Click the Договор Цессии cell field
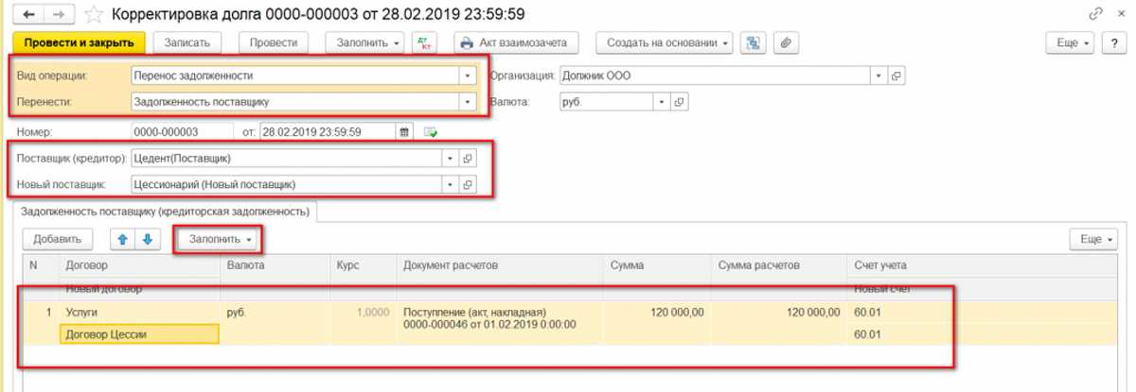The height and width of the screenshot is (392, 1136). click(139, 333)
